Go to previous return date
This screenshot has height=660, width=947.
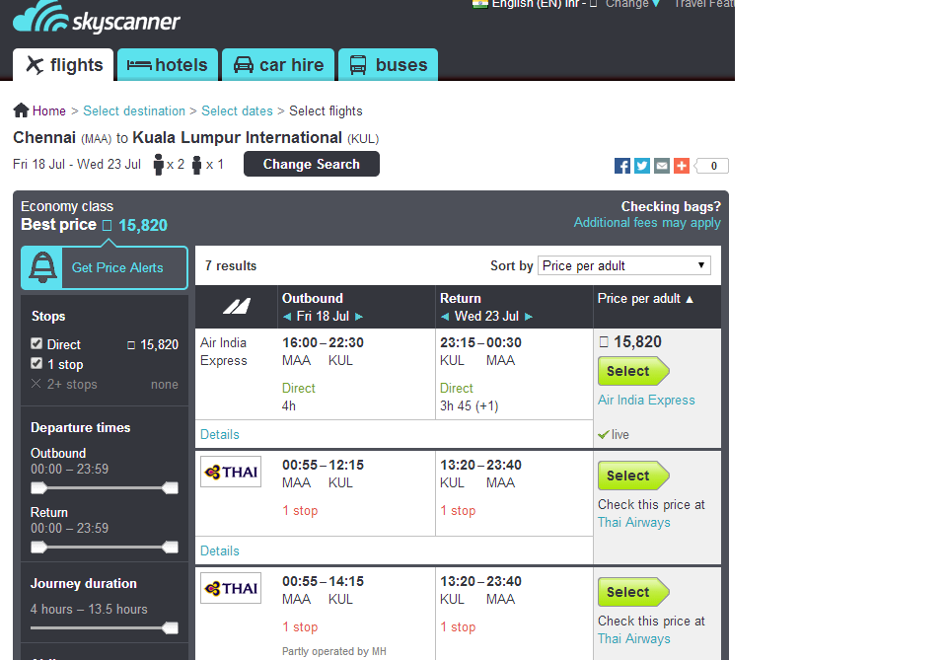tap(445, 317)
